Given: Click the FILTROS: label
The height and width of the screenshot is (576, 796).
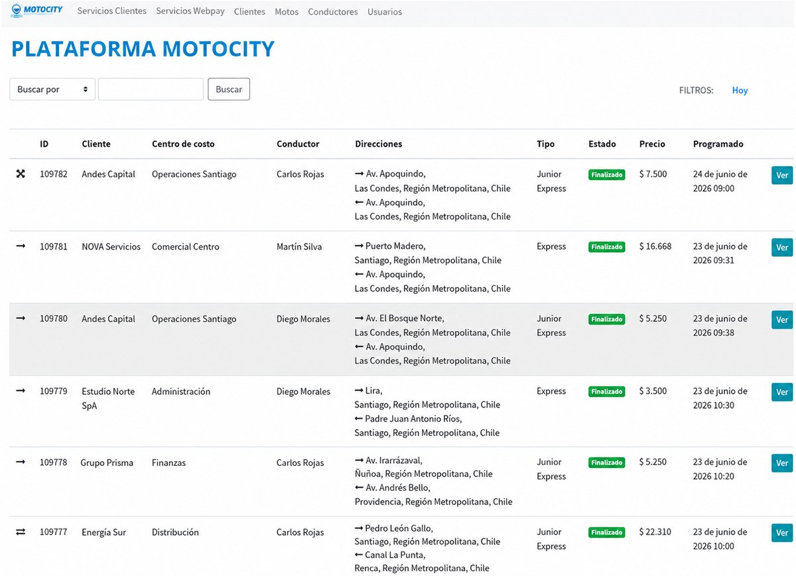Looking at the screenshot, I should 696,90.
